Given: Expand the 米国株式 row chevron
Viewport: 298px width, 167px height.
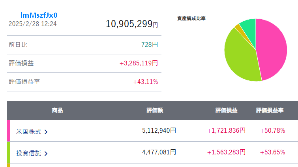Looking at the screenshot, I should [46, 132].
